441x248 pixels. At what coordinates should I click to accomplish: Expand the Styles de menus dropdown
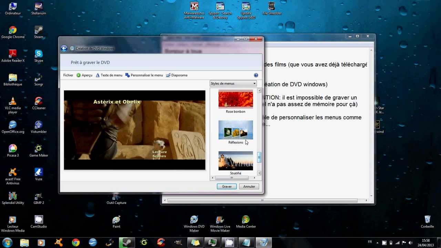pyautogui.click(x=233, y=83)
